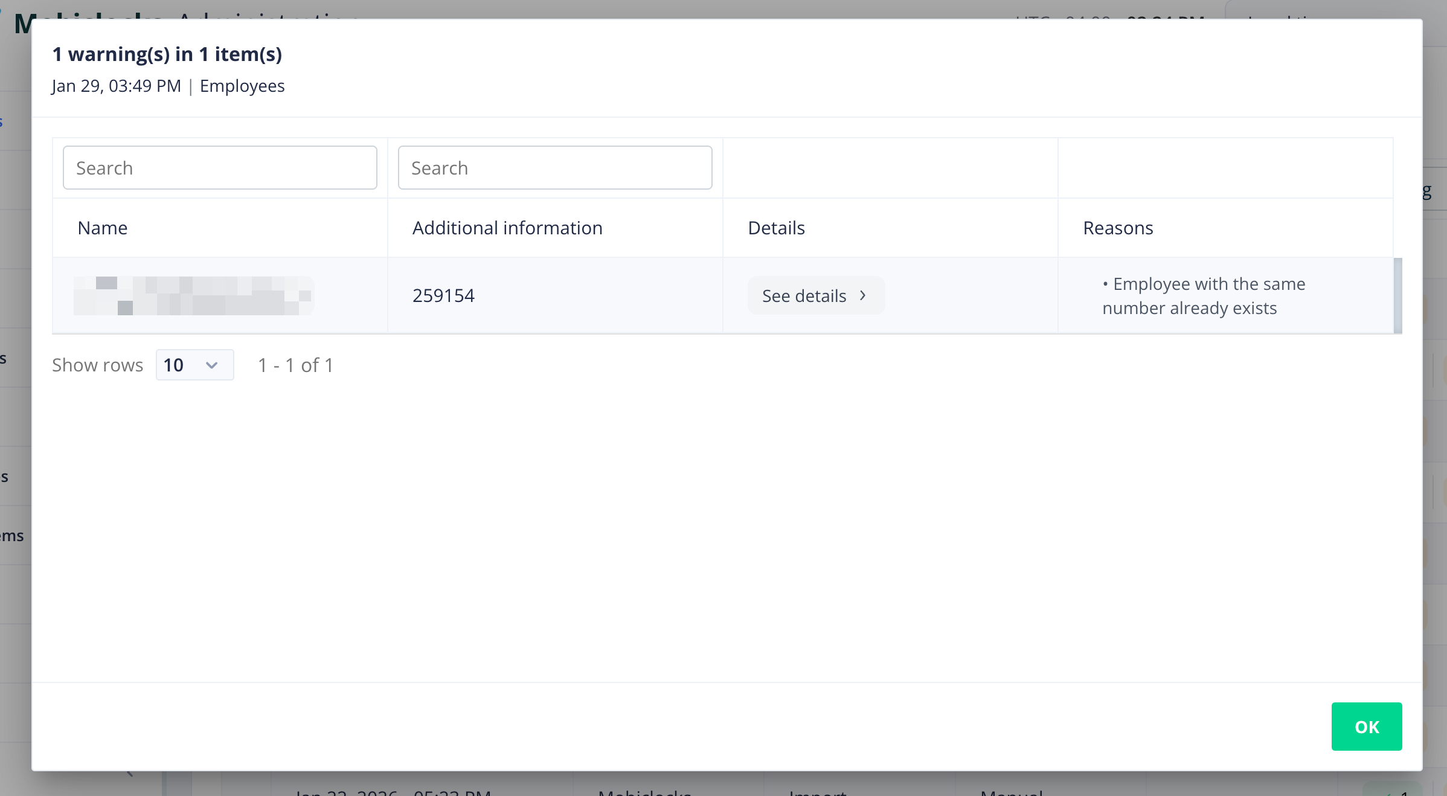Click the chevron in the rows-per-page selector
The image size is (1447, 796).
coord(211,365)
